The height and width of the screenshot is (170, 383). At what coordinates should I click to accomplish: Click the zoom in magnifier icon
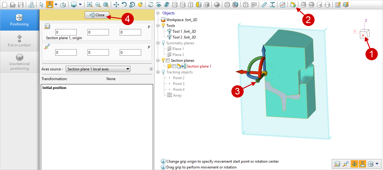coord(90,5)
